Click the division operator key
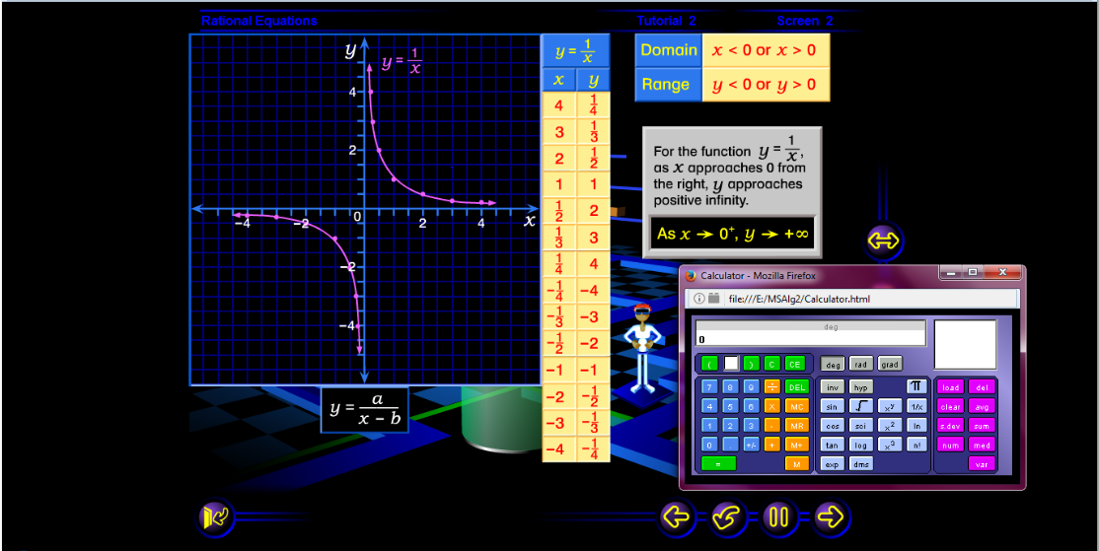Viewport: 1099px width, 551px height. [x=772, y=387]
